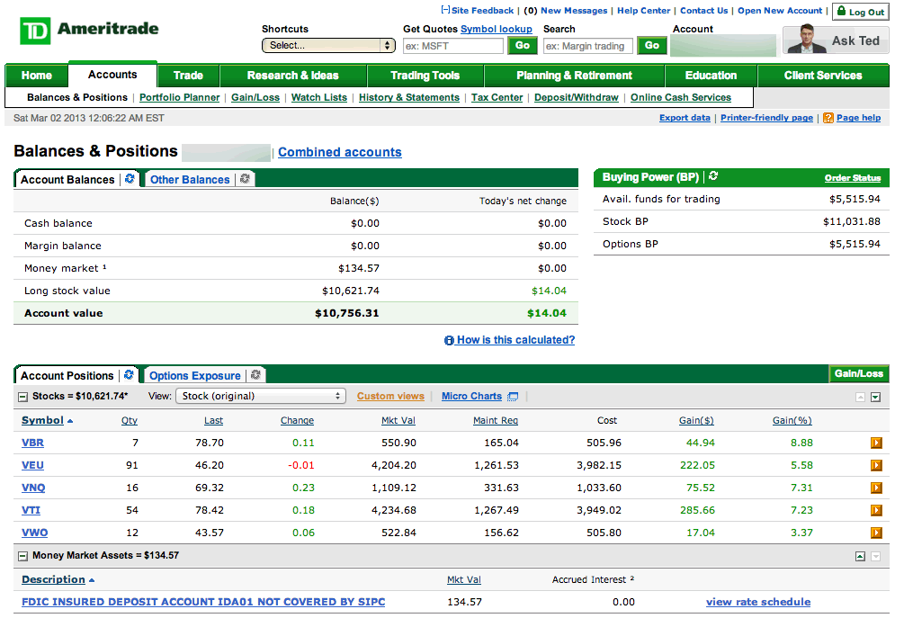
Task: Click the Log Out lock icon
Action: pos(841,11)
